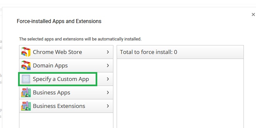
Task: Expand Specify a Custom App chevron
Action: point(108,79)
